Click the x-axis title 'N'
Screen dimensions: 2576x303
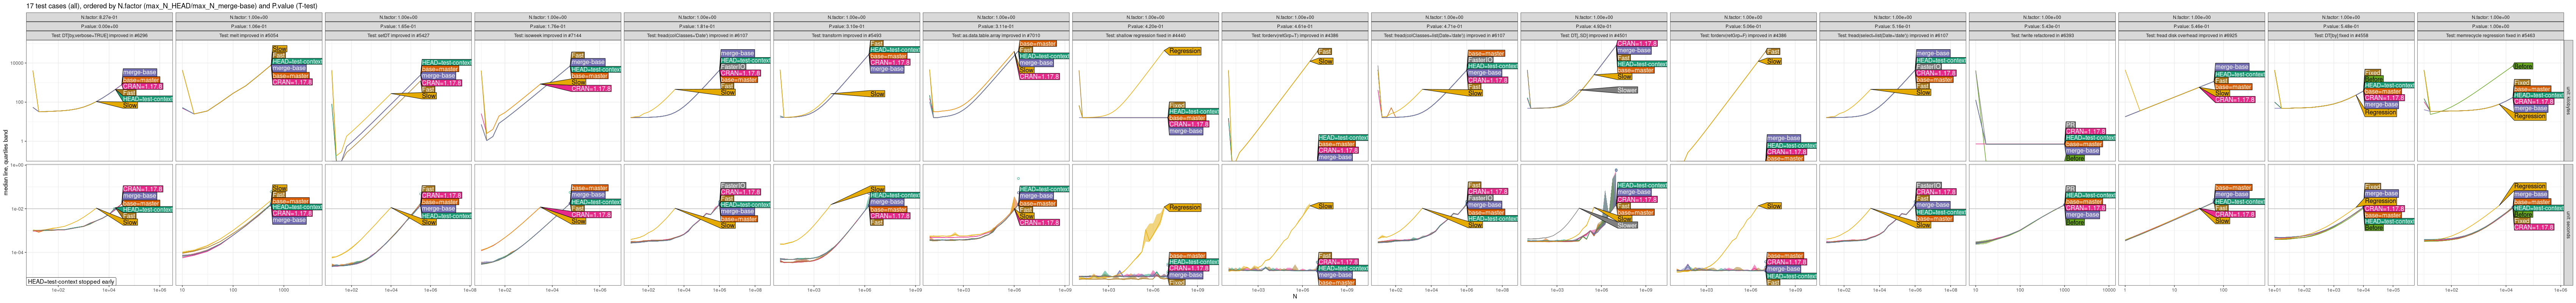click(x=1294, y=297)
